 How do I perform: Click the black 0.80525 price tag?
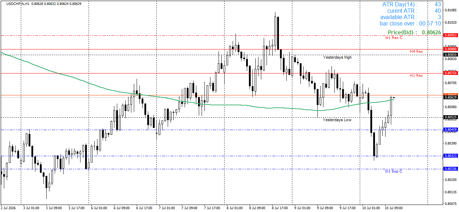[x=451, y=117]
